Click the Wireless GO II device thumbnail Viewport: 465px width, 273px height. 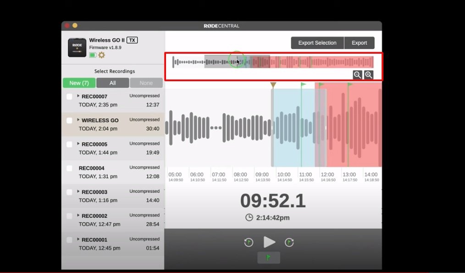[x=77, y=47]
